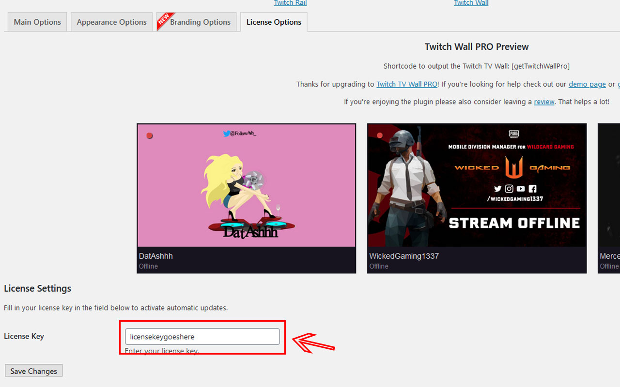Click the License Settings heading
Image resolution: width=620 pixels, height=387 pixels.
(x=38, y=288)
